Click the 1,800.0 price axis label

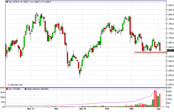[x=170, y=15]
